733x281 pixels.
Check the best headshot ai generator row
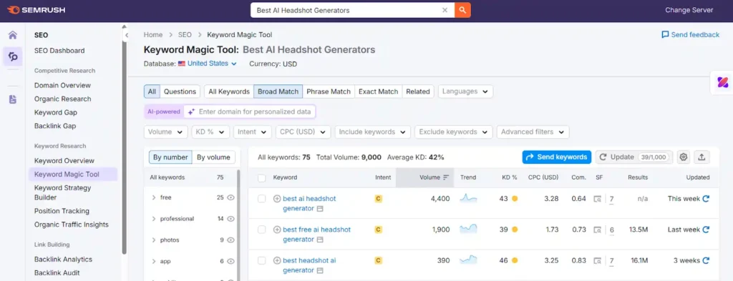262,260
